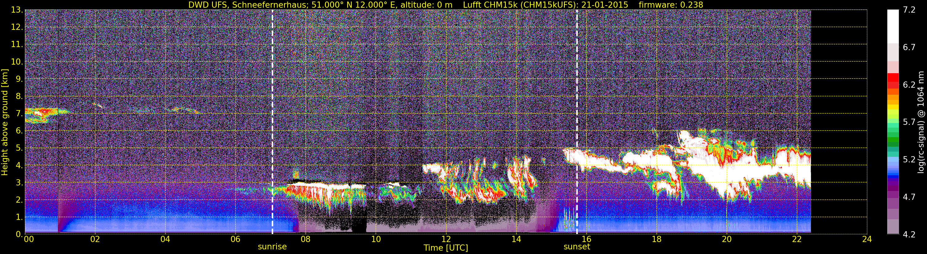Click the y-axis tick label '7.'
927x254 pixels.
tap(19, 113)
